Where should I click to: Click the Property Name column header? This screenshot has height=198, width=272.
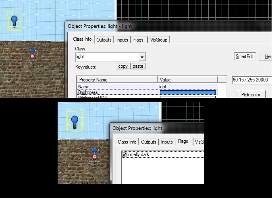point(117,79)
